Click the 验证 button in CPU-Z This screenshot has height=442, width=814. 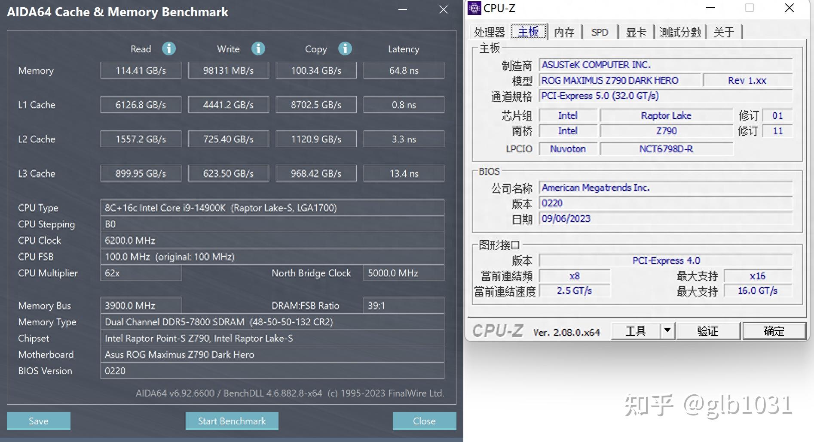tap(708, 331)
